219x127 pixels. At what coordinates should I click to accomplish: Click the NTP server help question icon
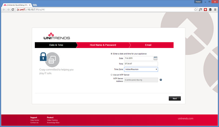(x=161, y=80)
